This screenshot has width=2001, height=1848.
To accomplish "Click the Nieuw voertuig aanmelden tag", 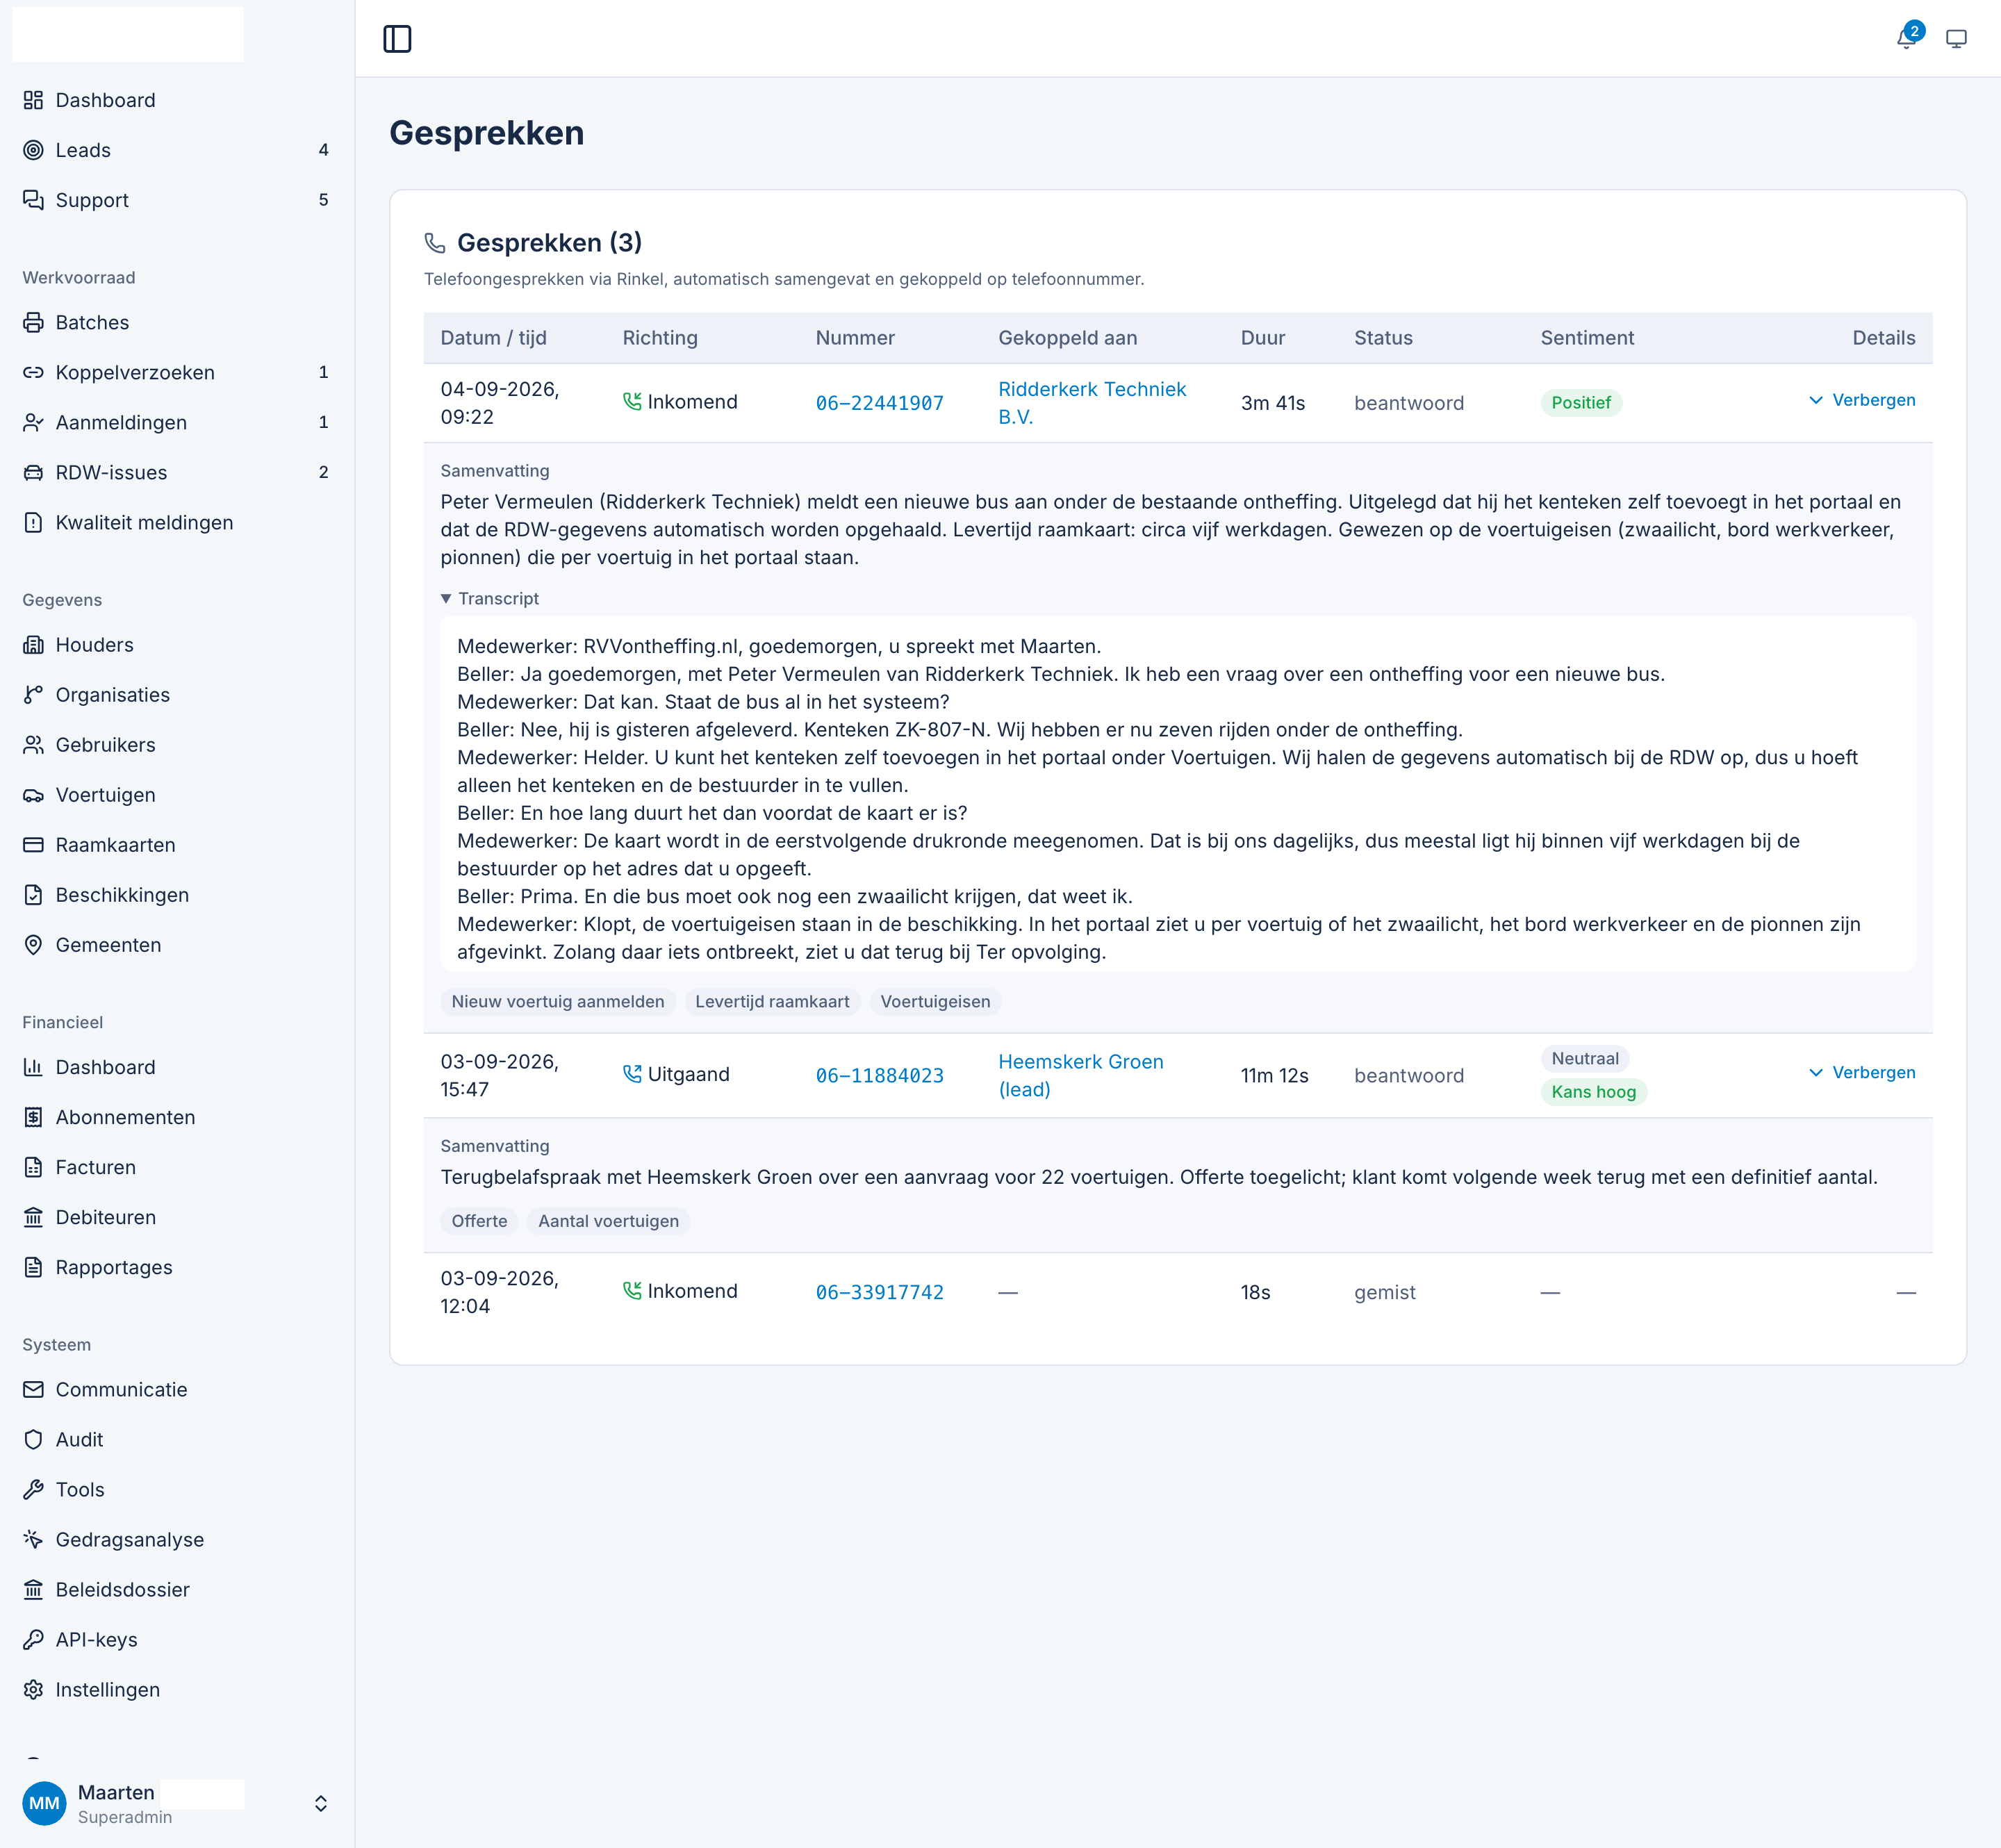I will (x=558, y=1001).
